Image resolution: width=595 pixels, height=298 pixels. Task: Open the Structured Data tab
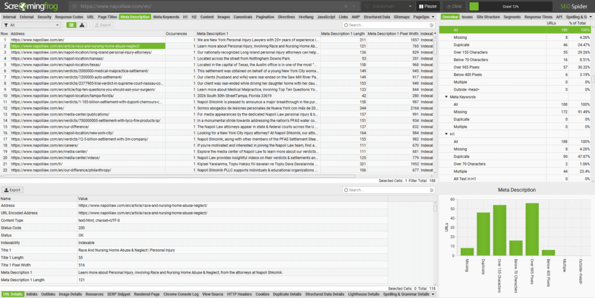click(377, 17)
